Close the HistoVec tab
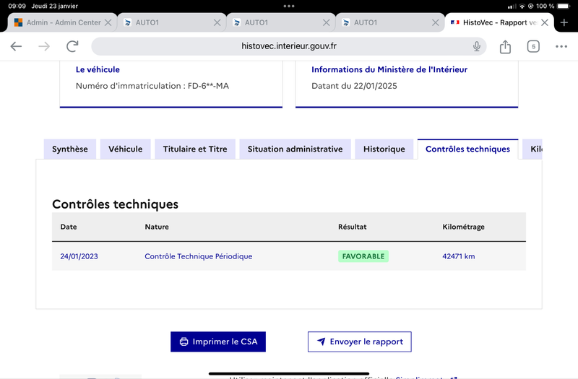The width and height of the screenshot is (578, 379). pos(545,22)
